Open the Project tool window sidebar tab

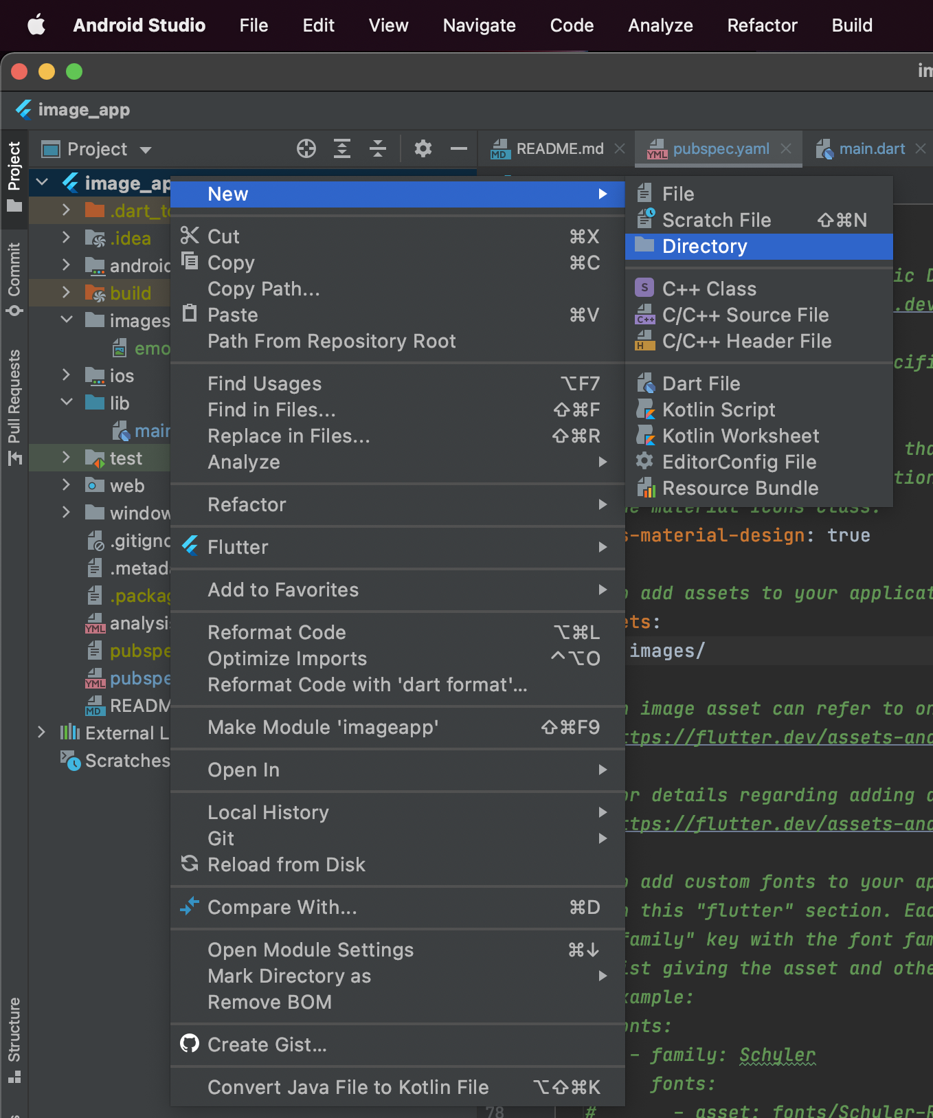(x=14, y=177)
